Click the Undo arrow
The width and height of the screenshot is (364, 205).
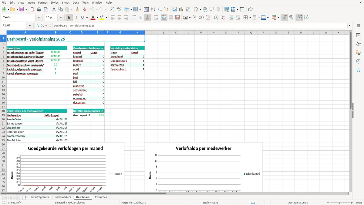[93, 9]
